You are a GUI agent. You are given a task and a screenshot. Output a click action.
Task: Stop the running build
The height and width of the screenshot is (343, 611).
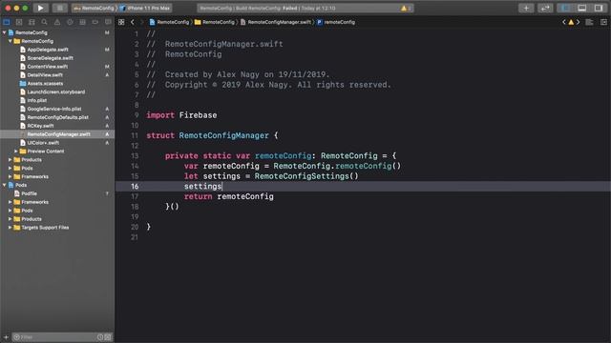pyautogui.click(x=59, y=8)
